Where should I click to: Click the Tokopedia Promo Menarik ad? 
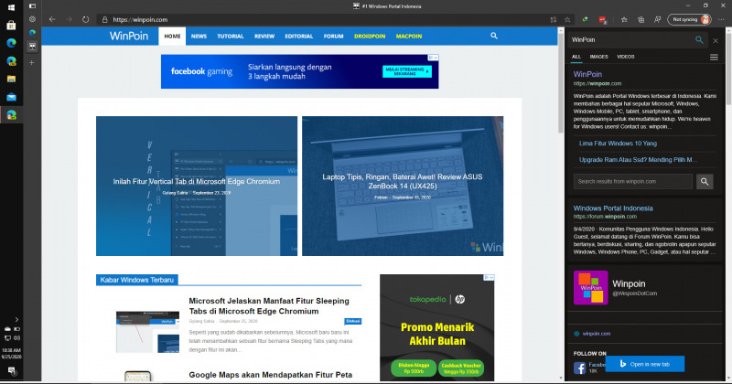[437, 327]
